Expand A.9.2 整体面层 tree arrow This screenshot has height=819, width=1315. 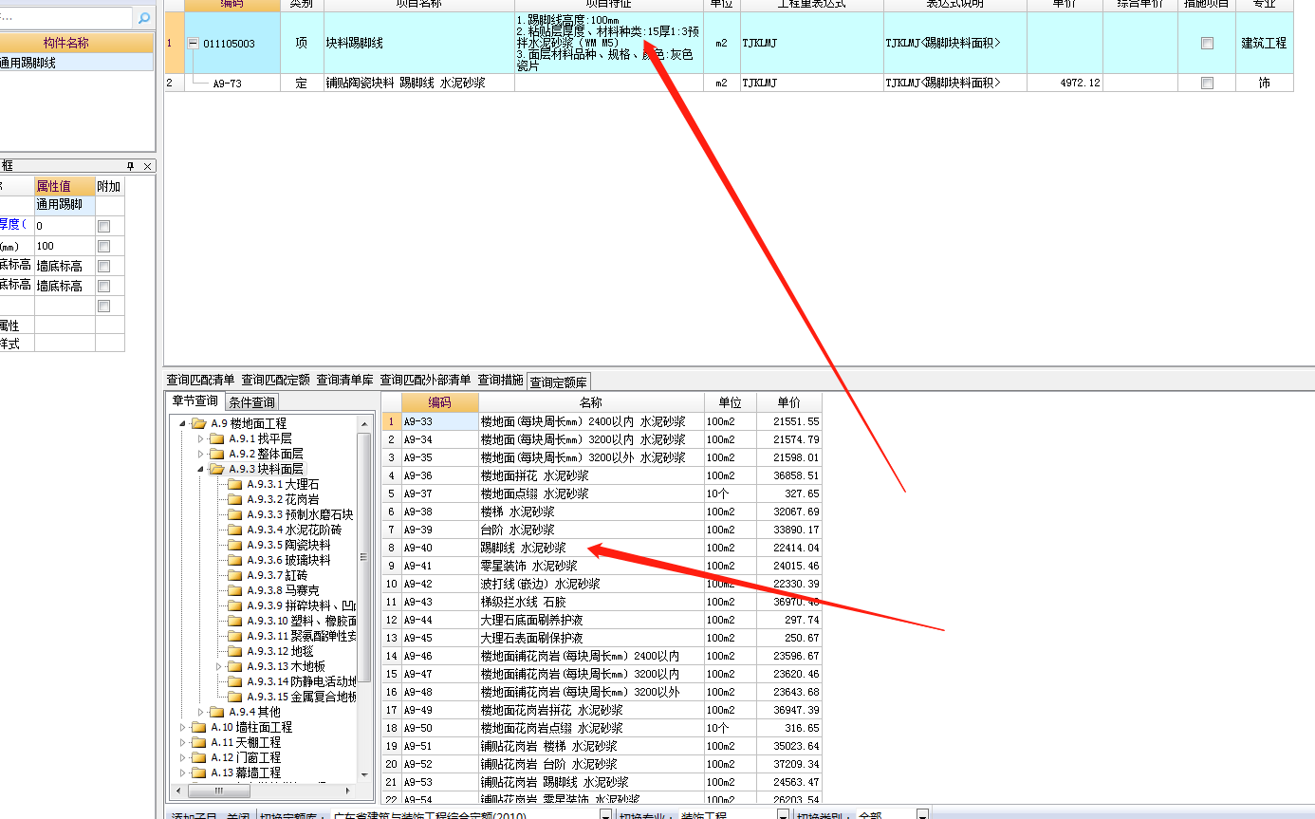pyautogui.click(x=200, y=454)
